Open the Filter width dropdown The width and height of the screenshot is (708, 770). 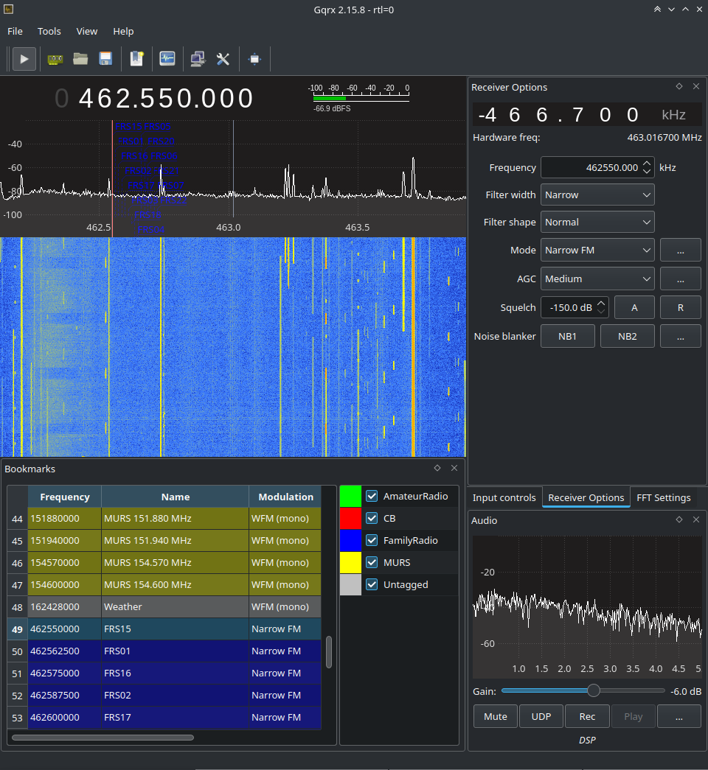point(597,195)
